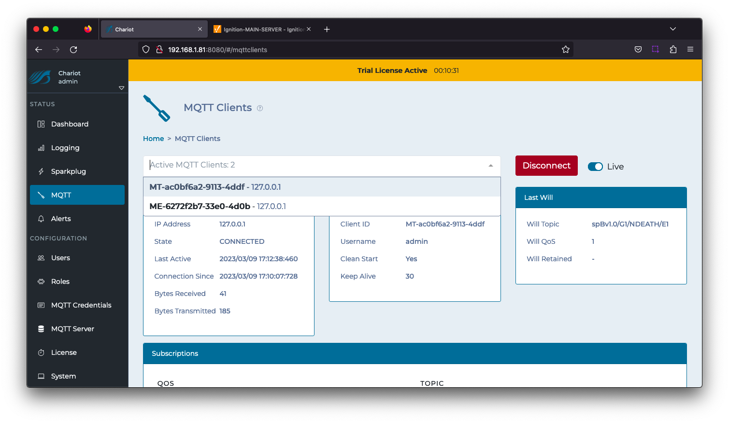Click the shield tracking protection icon

(146, 49)
